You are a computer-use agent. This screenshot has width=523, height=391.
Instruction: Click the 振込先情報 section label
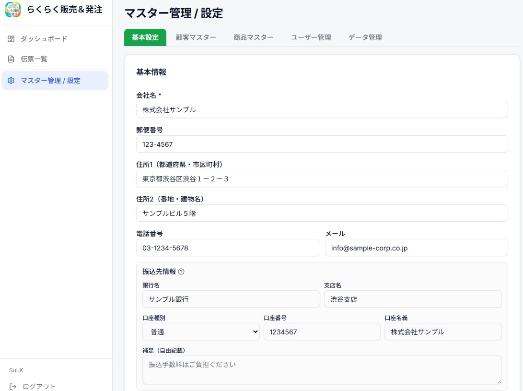pyautogui.click(x=159, y=272)
